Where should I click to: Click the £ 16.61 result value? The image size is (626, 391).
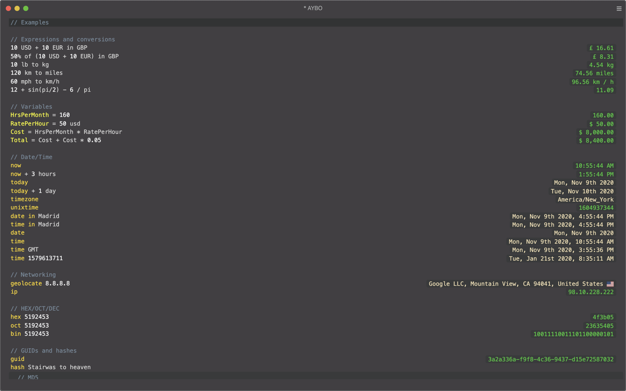pyautogui.click(x=601, y=48)
